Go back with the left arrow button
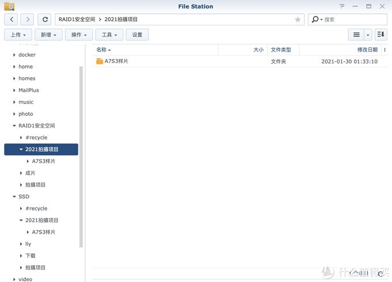The width and height of the screenshot is (392, 282). coord(11,20)
